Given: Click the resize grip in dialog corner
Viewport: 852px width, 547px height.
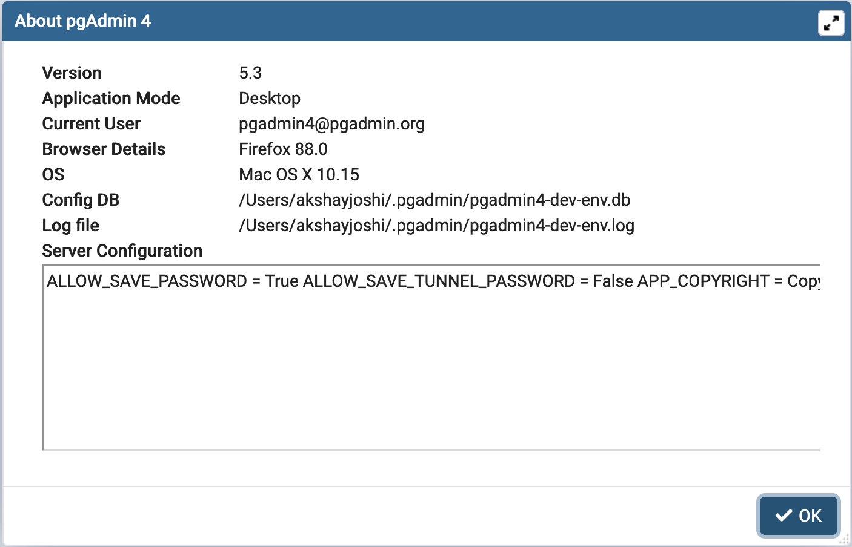Looking at the screenshot, I should 844,539.
